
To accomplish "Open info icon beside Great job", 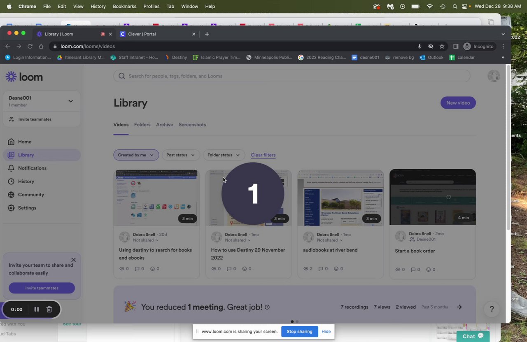I will click(x=267, y=307).
